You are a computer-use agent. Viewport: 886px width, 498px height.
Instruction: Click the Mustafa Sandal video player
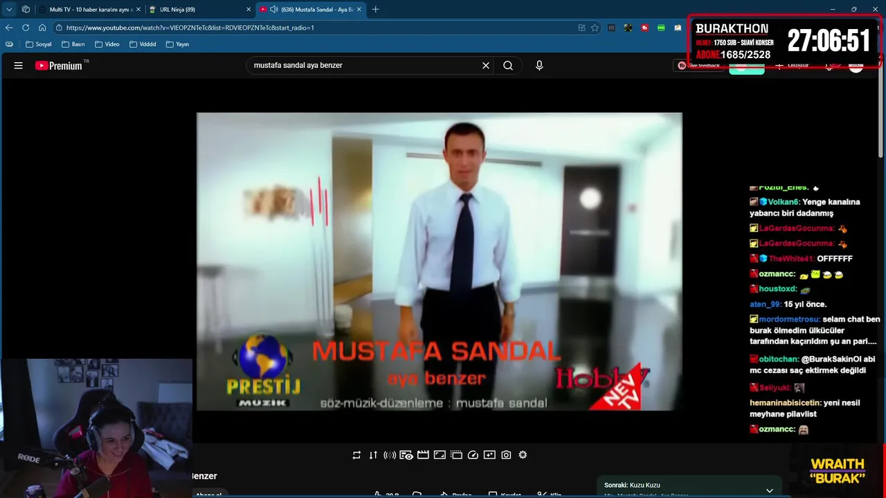click(x=440, y=261)
